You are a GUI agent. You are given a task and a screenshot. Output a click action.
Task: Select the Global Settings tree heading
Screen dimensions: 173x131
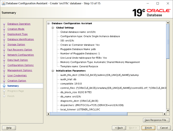pos(65,28)
